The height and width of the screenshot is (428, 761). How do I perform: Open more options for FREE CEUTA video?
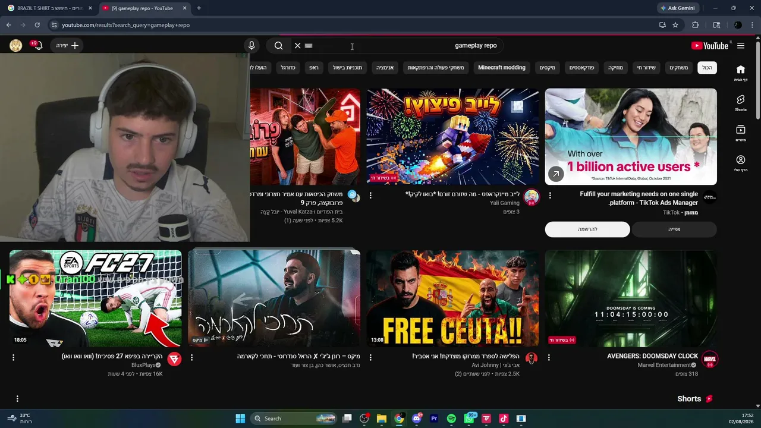[370, 357]
